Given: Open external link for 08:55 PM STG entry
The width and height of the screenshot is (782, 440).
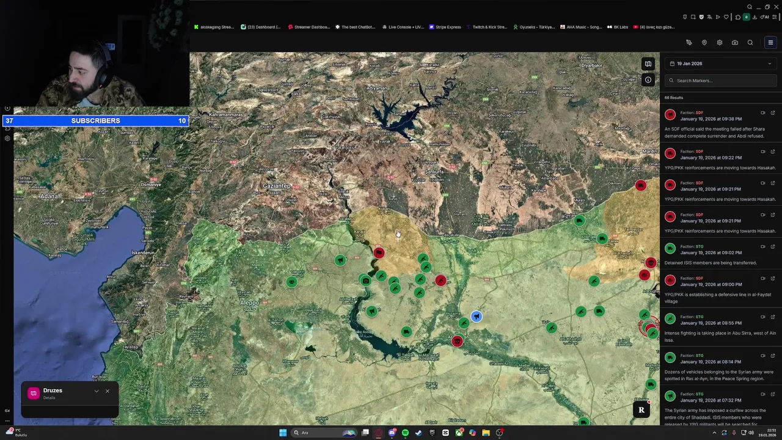Looking at the screenshot, I should click(x=772, y=317).
